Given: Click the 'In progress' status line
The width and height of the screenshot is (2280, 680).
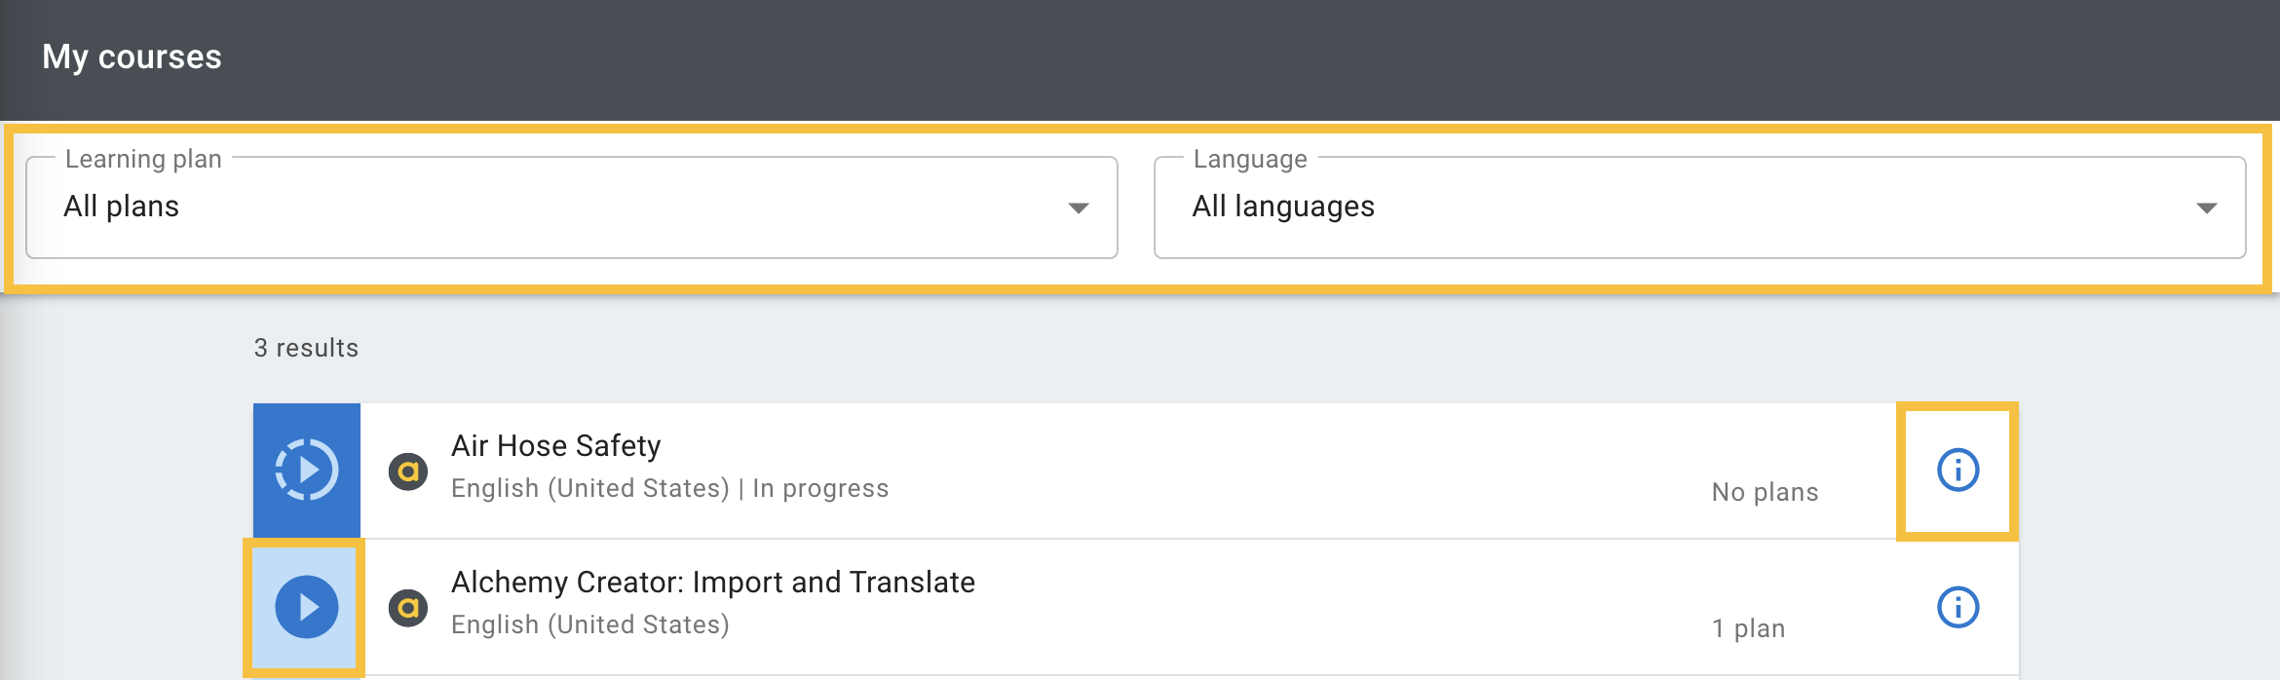Looking at the screenshot, I should [820, 488].
